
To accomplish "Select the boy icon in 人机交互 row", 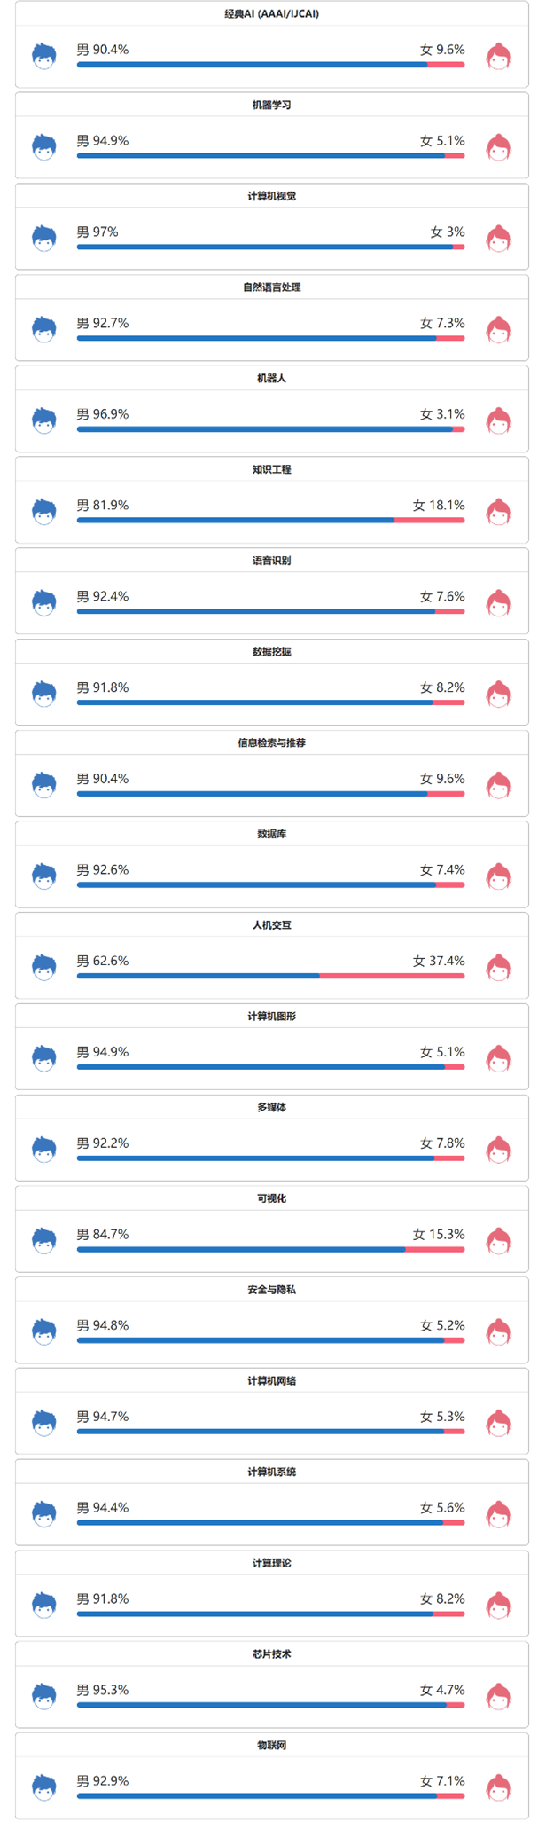I will click(x=44, y=966).
